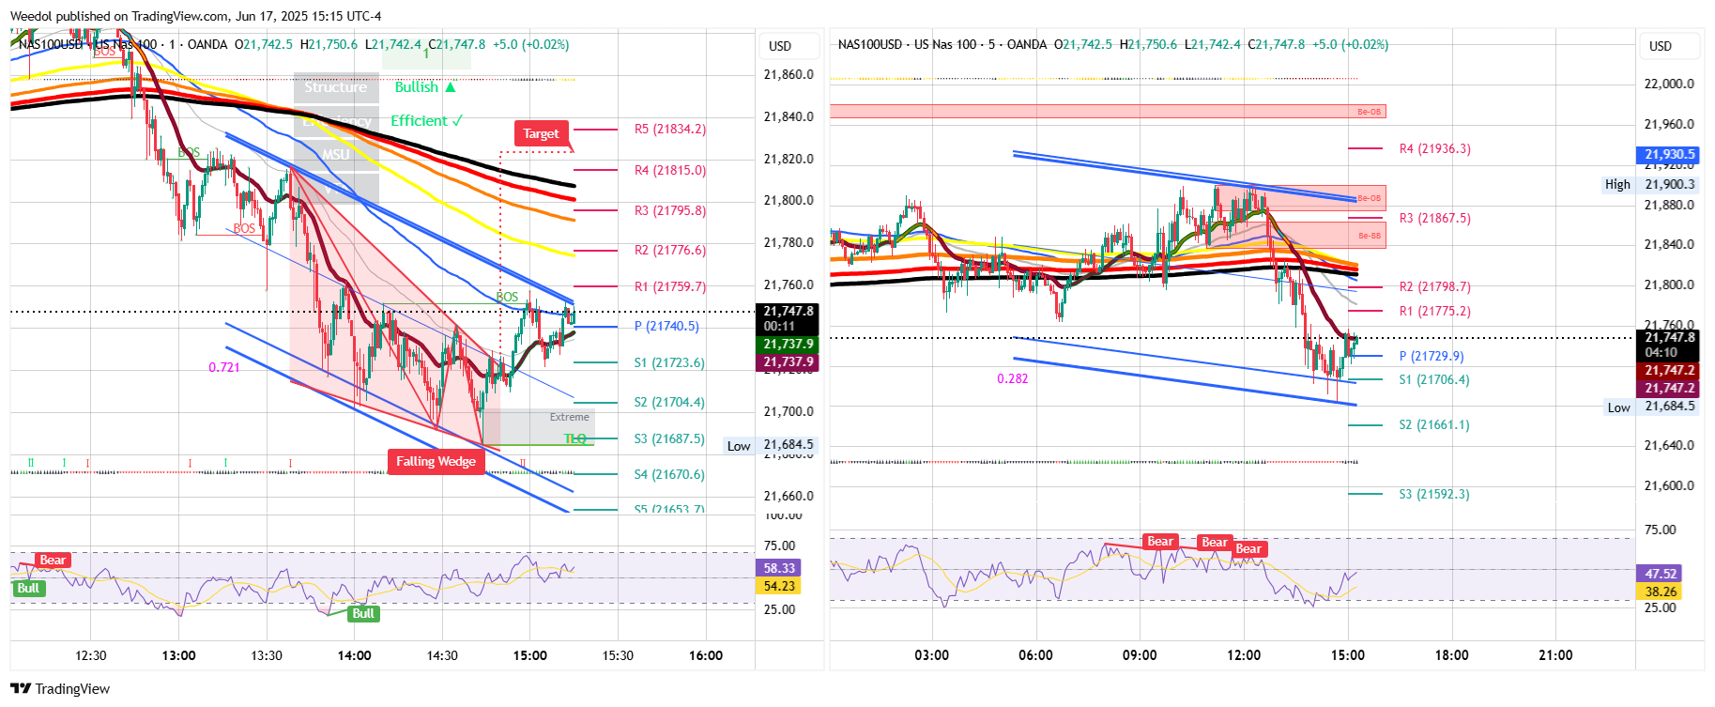Click the 09:00 time label
Screen dimensions: 1715x707
point(1140,655)
